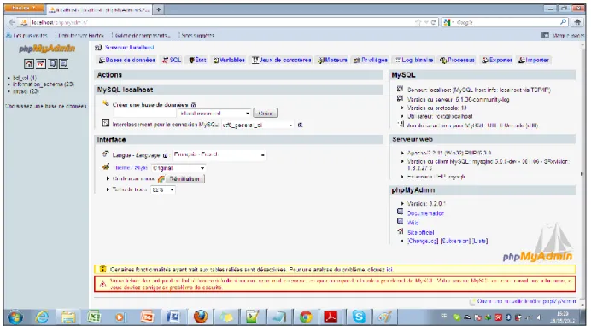Select the mysql database in the left list
The image size is (591, 326).
coord(26,91)
